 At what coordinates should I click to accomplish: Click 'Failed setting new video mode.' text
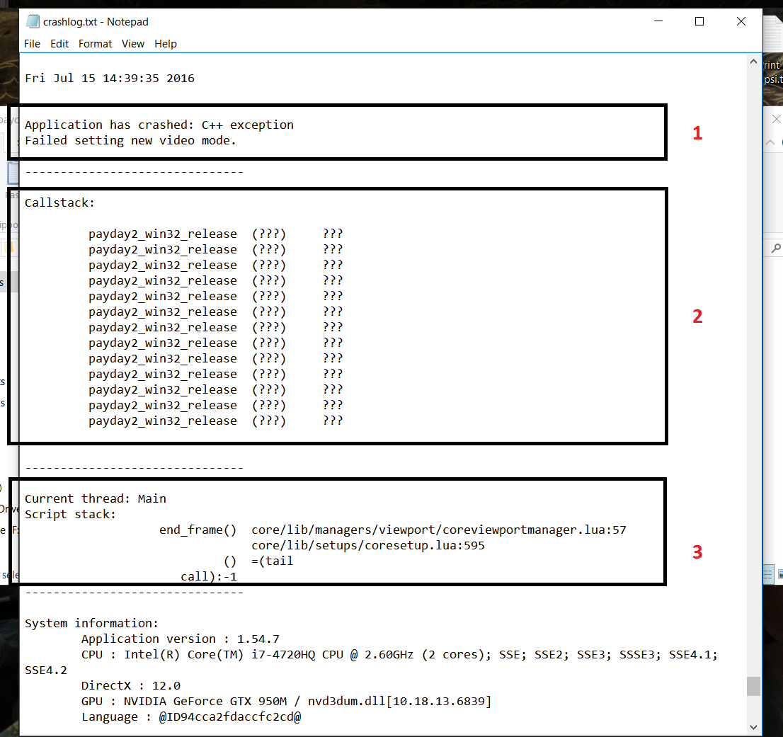point(130,141)
